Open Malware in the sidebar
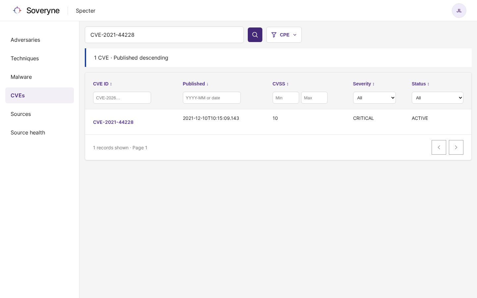This screenshot has height=298, width=477. tap(39, 77)
